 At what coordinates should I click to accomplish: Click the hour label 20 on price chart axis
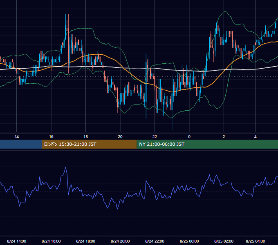tap(120, 137)
